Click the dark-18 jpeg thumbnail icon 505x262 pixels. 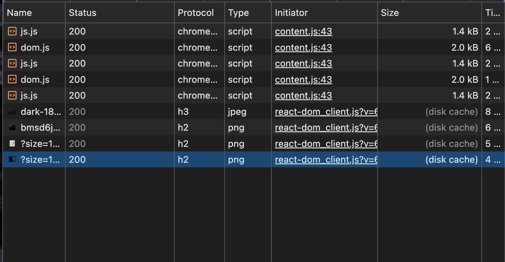pyautogui.click(x=12, y=111)
